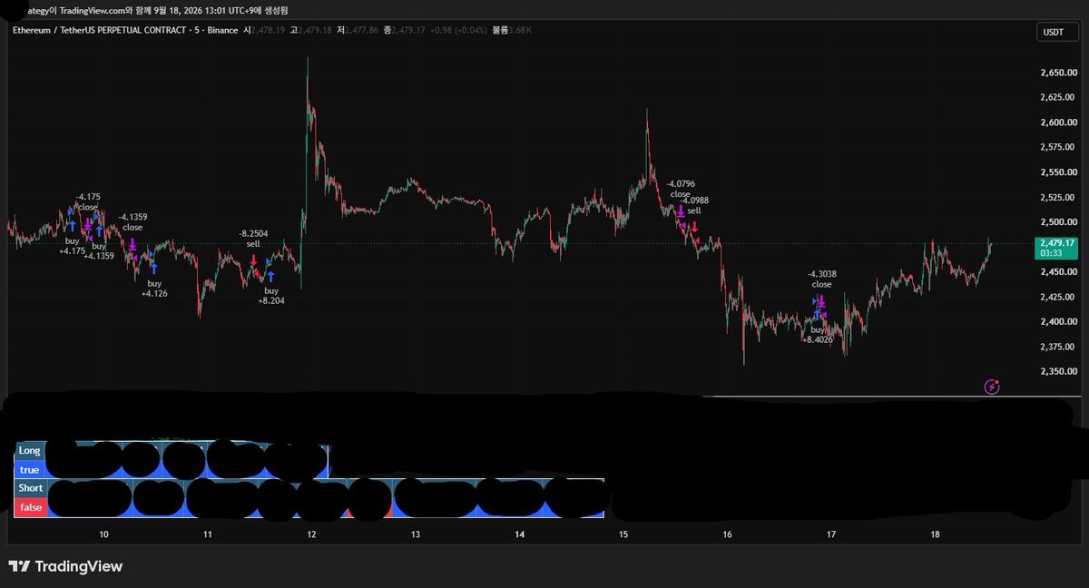
Task: Click the buy +4.175 trade label
Action: click(73, 245)
